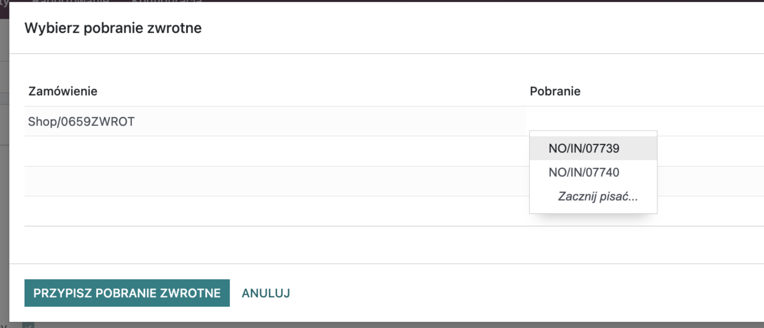
Task: Click the empty table area right of the dropdown list
Action: [x=711, y=181]
